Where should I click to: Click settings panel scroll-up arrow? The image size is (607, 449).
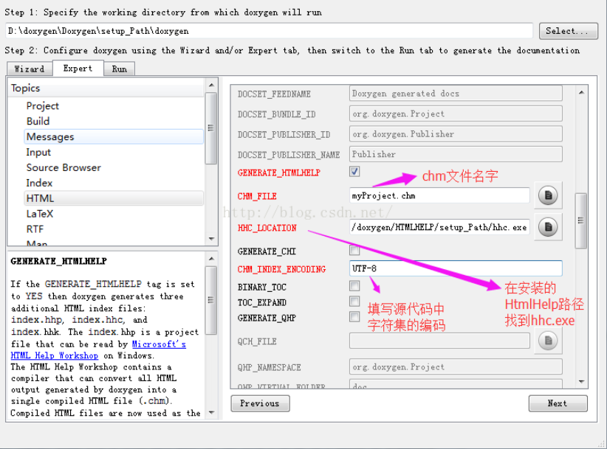[x=581, y=92]
